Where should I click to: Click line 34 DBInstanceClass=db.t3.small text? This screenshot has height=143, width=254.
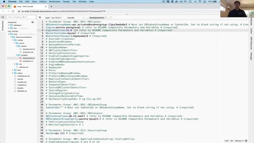coord(65,116)
